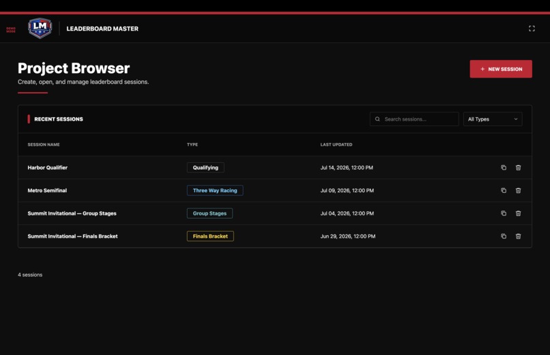Click the Leaderboard Master shield logo
Screen dimensions: 550x355
coord(40,28)
